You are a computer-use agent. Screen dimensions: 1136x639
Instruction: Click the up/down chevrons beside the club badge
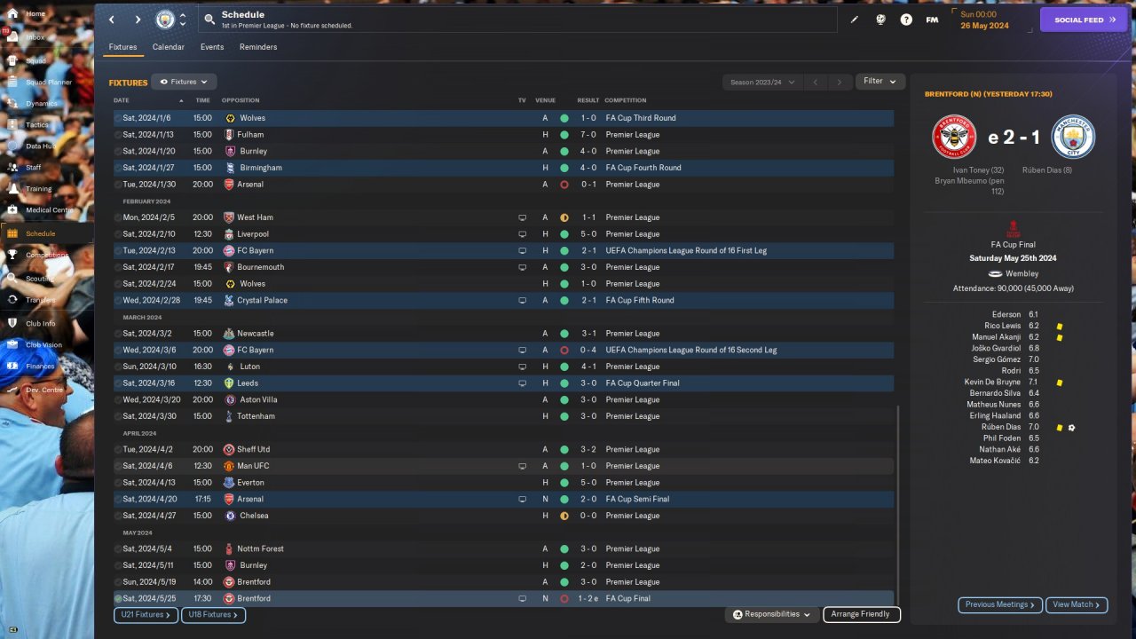pos(183,20)
